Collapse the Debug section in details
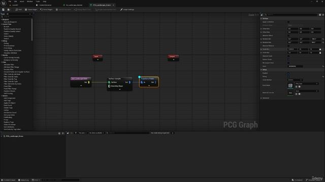 point(261,70)
